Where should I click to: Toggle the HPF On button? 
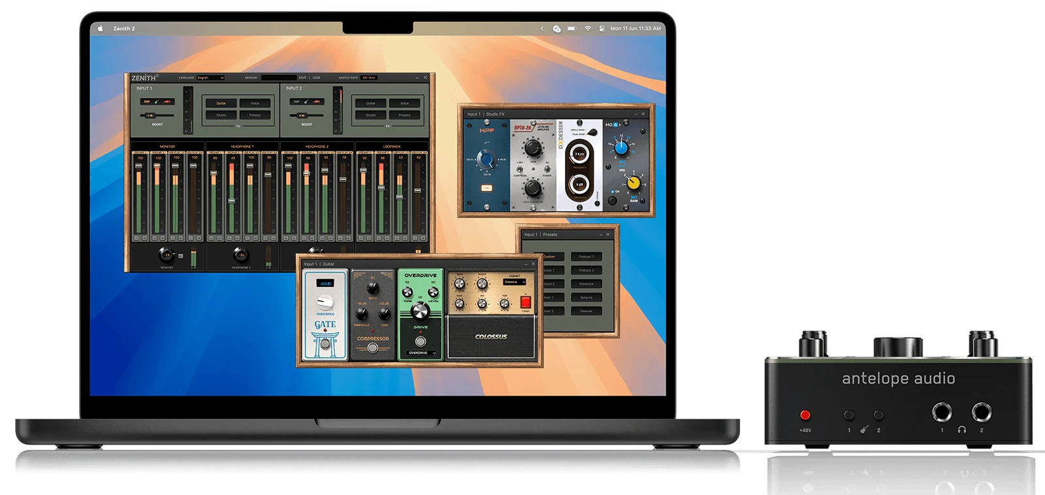487,188
